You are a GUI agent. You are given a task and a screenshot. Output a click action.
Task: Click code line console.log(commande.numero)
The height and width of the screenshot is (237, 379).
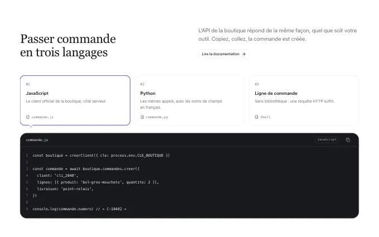pos(80,209)
